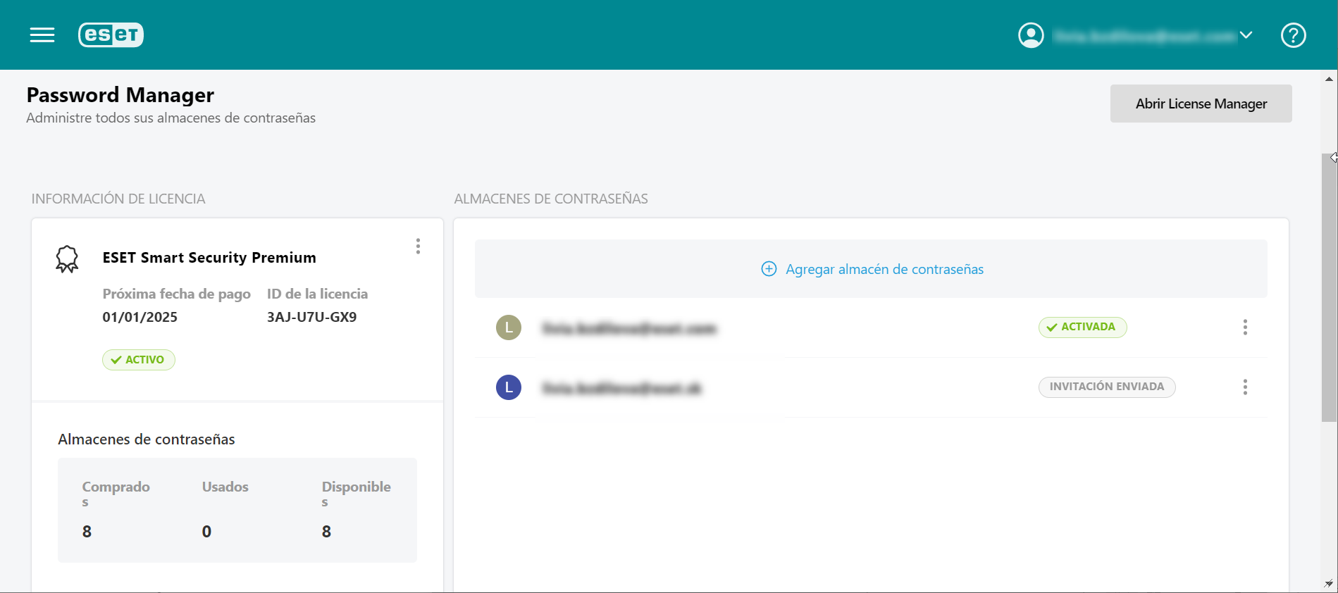Click the scrollbar up arrow
This screenshot has height=593, width=1338.
[x=1329, y=79]
